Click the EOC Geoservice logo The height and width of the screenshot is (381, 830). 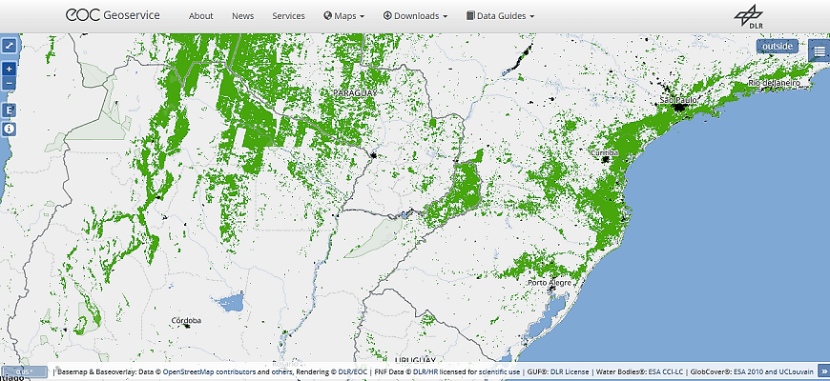pos(113,15)
